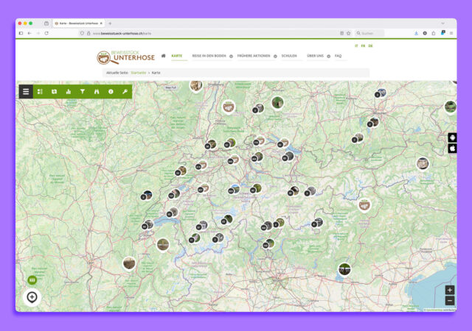472x331 pixels.
Task: Click the binoculars search icon
Action: tap(97, 92)
